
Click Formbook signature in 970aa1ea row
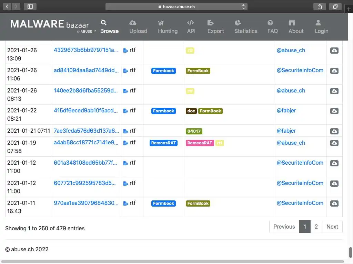click(x=163, y=203)
